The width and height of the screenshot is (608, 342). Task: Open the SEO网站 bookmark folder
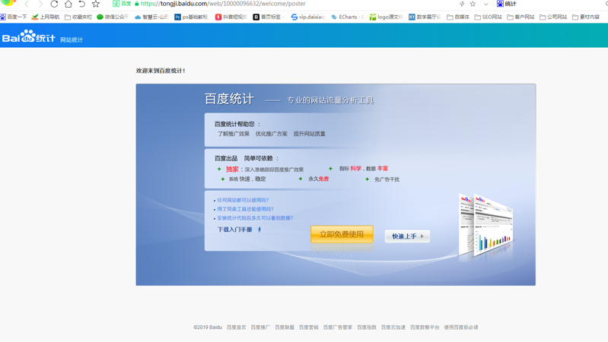[x=489, y=17]
